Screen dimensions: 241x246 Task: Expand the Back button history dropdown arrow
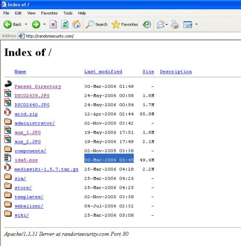pyautogui.click(x=26, y=24)
